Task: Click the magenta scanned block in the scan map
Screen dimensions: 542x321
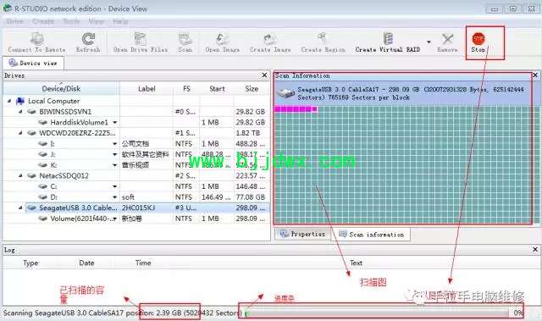Action: (296, 109)
